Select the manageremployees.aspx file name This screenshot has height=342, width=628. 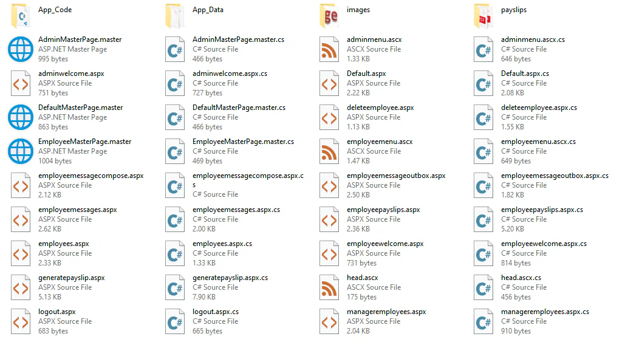(386, 312)
